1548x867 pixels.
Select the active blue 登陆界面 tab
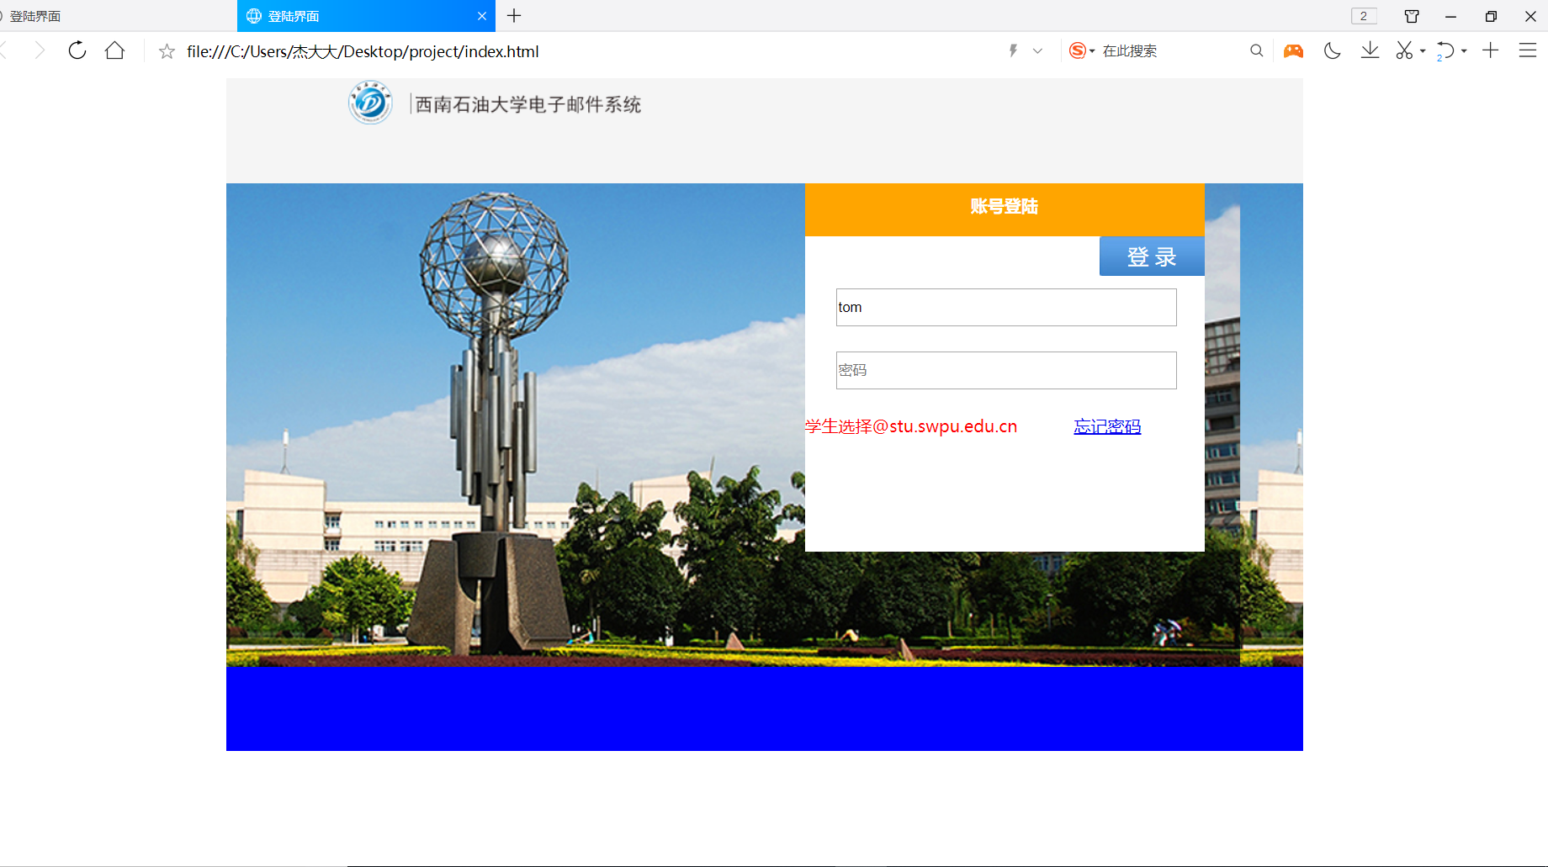[366, 16]
